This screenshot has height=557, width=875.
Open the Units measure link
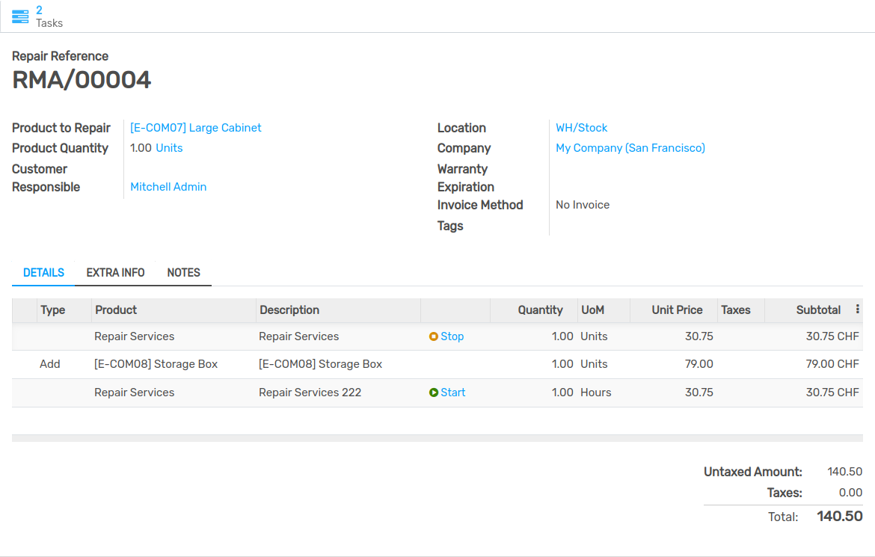tap(169, 147)
